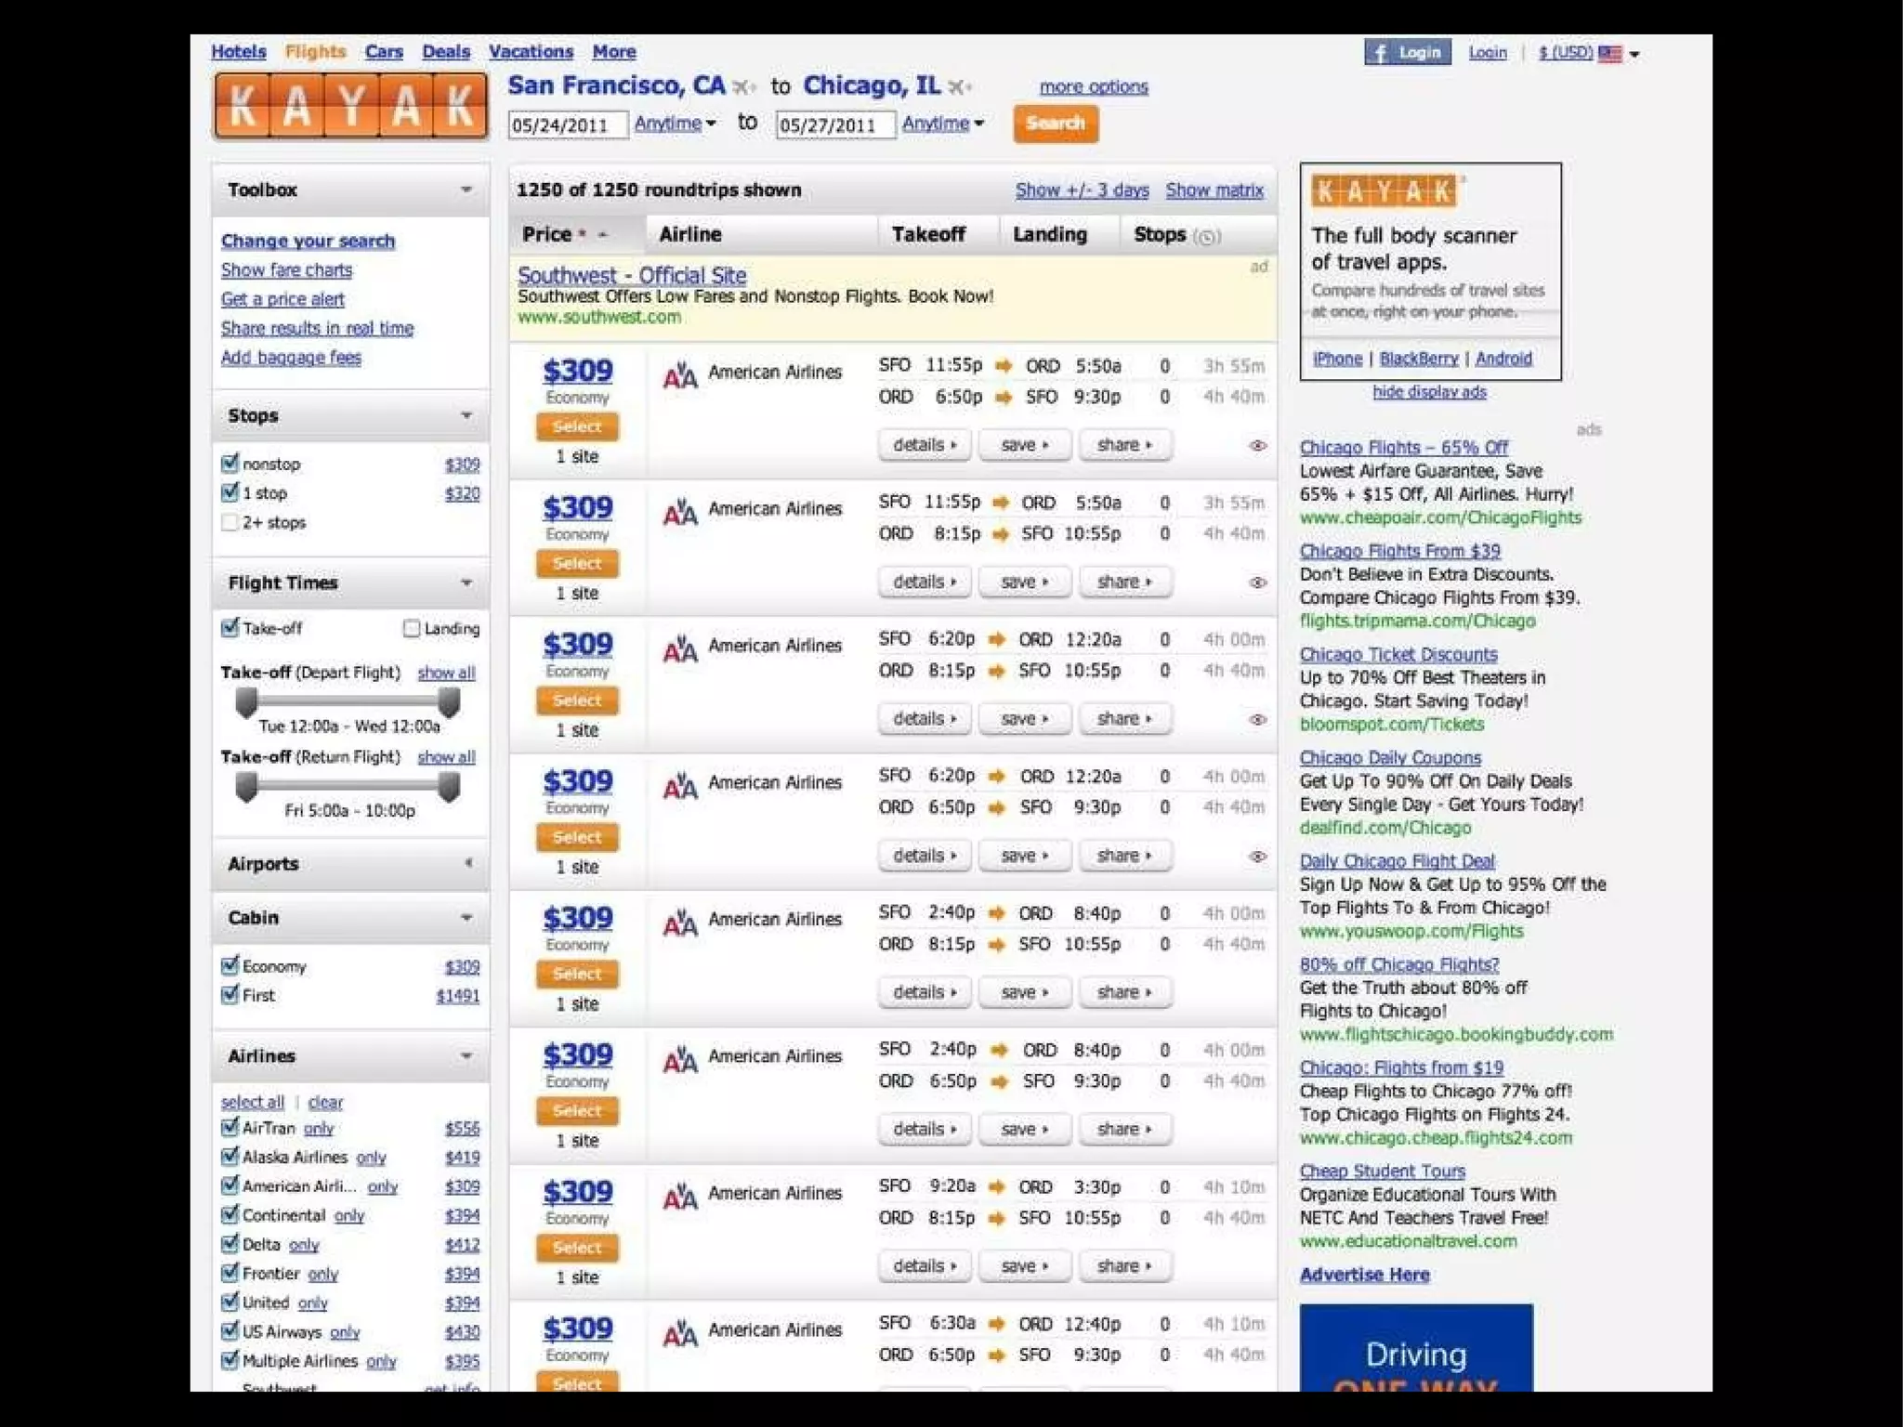Clear the San Francisco origin airport icon
The height and width of the screenshot is (1427, 1903).
(x=743, y=87)
